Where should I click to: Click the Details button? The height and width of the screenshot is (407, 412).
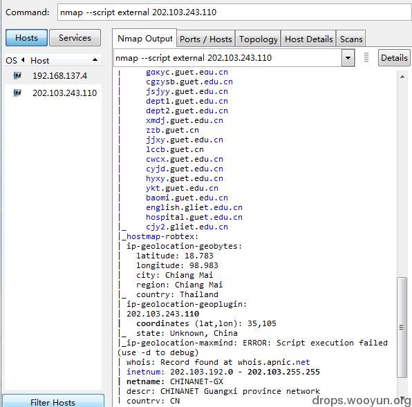tap(394, 58)
